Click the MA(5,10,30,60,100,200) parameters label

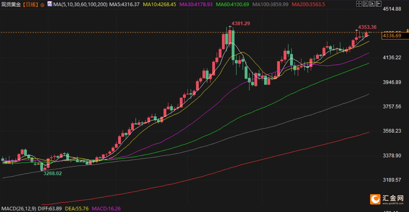click(x=80, y=5)
